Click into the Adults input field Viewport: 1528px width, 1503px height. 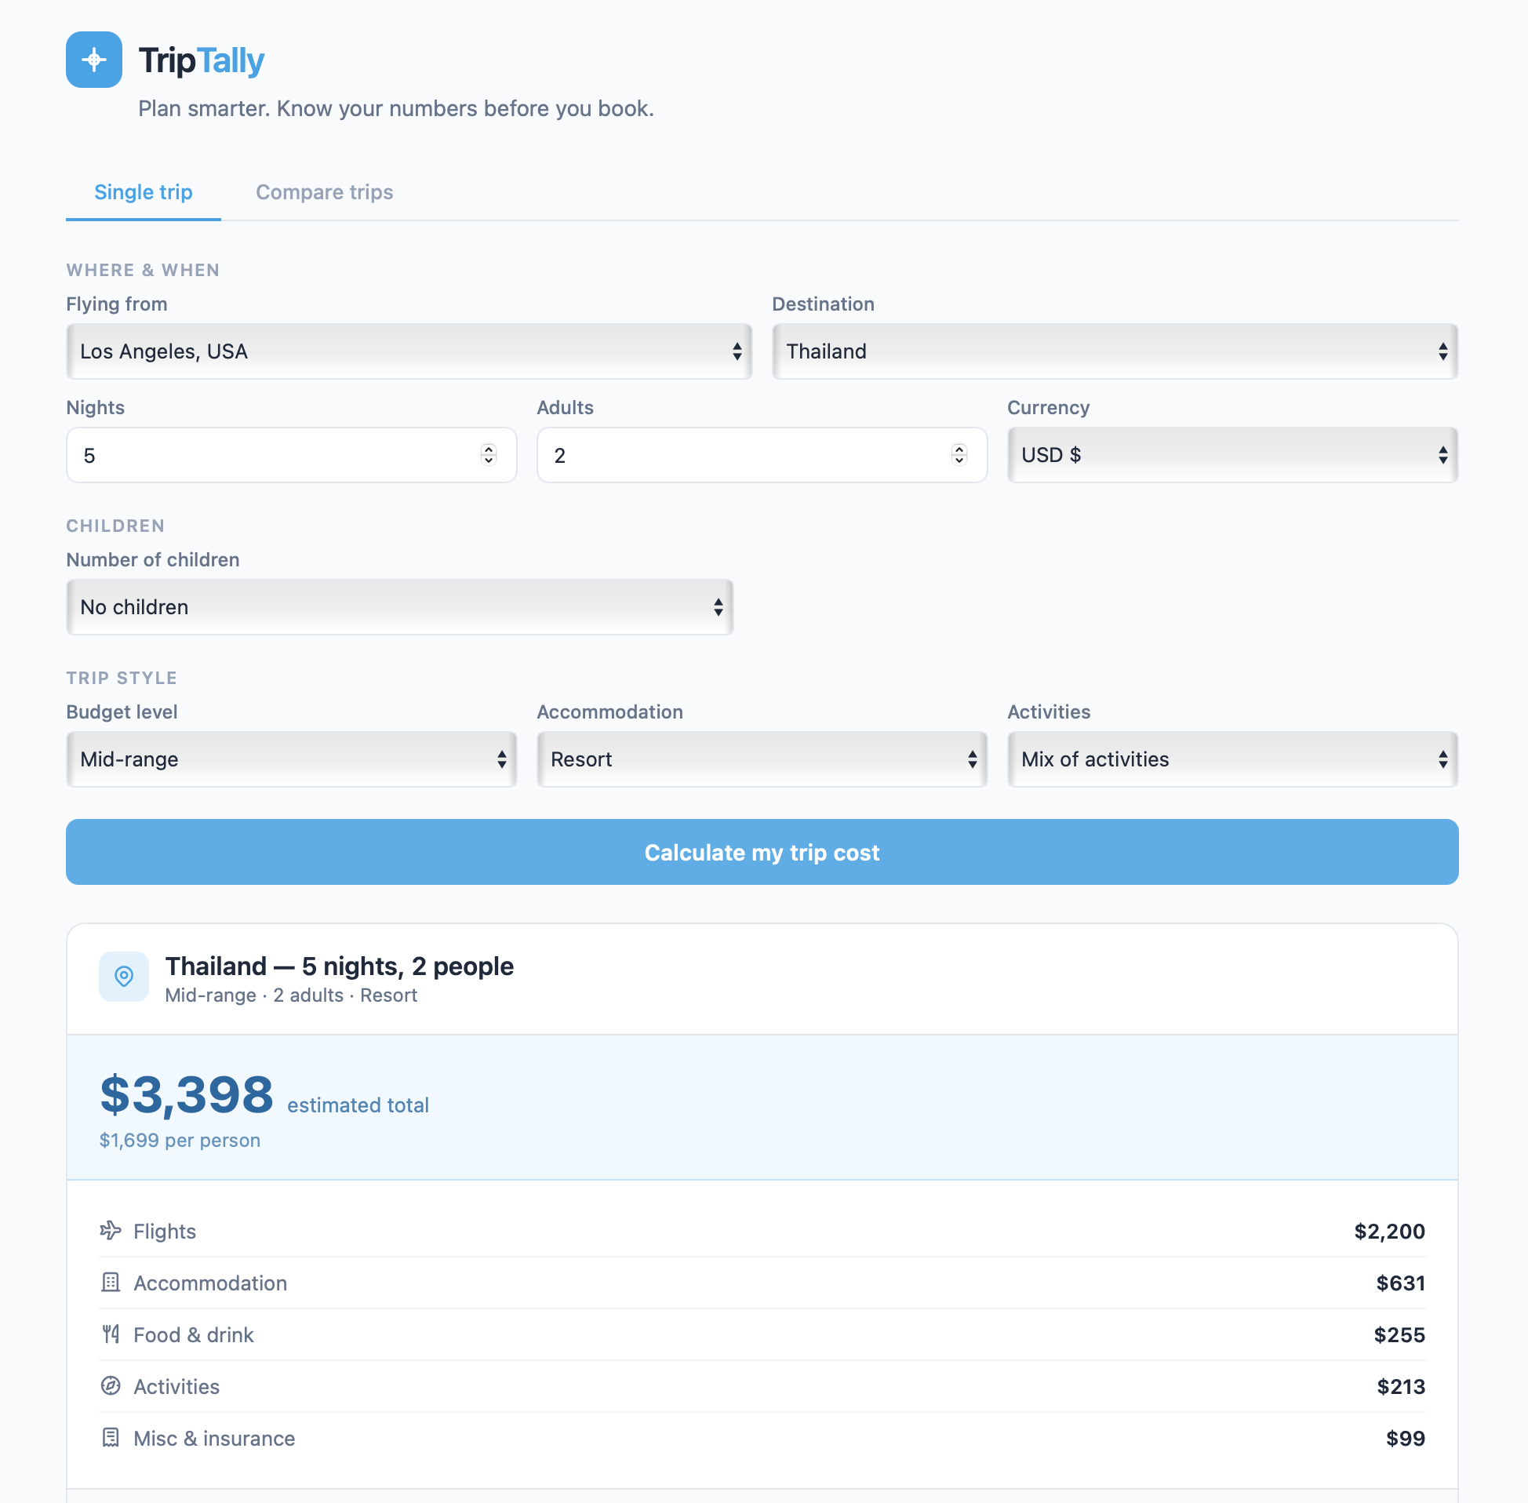point(762,455)
